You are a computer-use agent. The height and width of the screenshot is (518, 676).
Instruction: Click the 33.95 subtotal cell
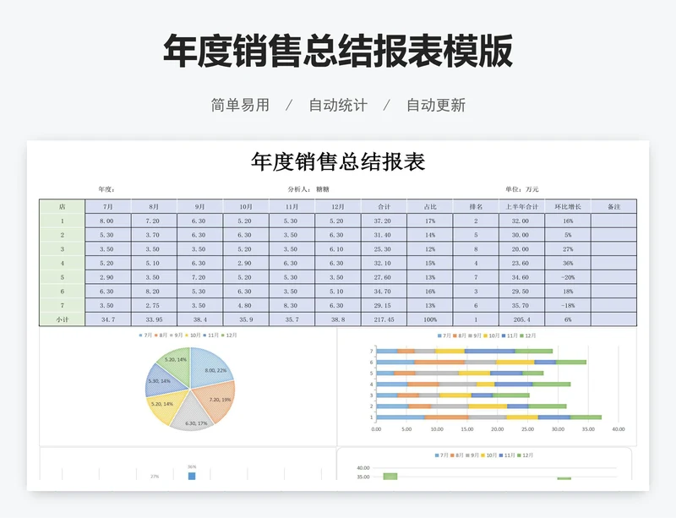click(x=154, y=319)
